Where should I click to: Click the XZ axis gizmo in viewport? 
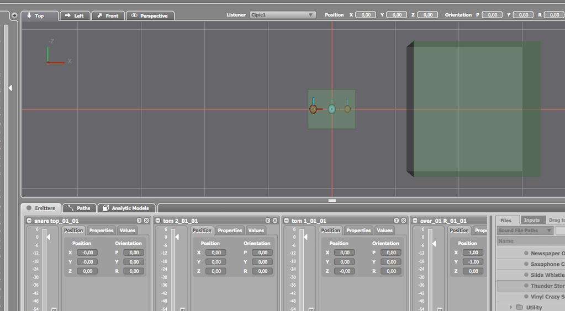[57, 52]
